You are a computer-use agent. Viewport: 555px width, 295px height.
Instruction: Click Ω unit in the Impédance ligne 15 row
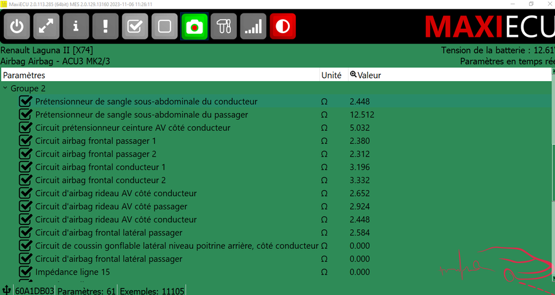(x=324, y=272)
